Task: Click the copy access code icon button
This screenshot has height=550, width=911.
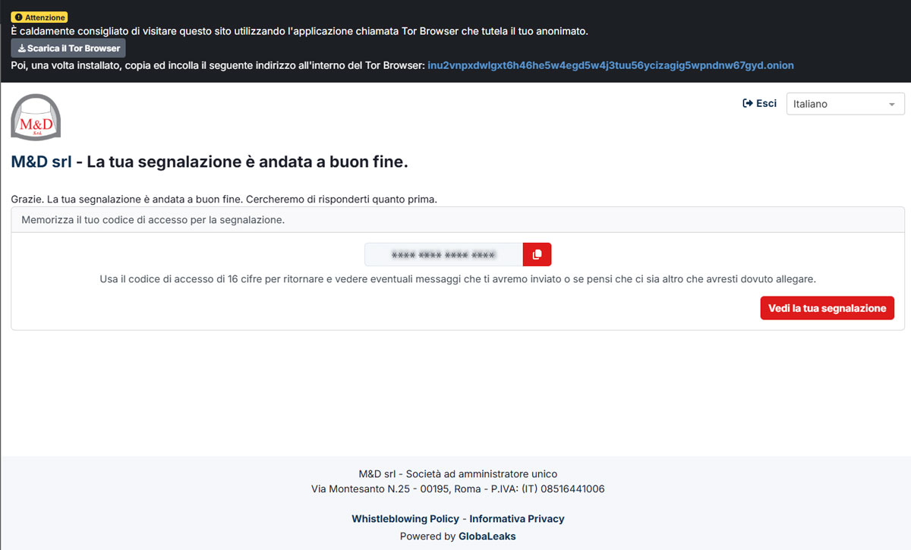Action: (x=537, y=255)
